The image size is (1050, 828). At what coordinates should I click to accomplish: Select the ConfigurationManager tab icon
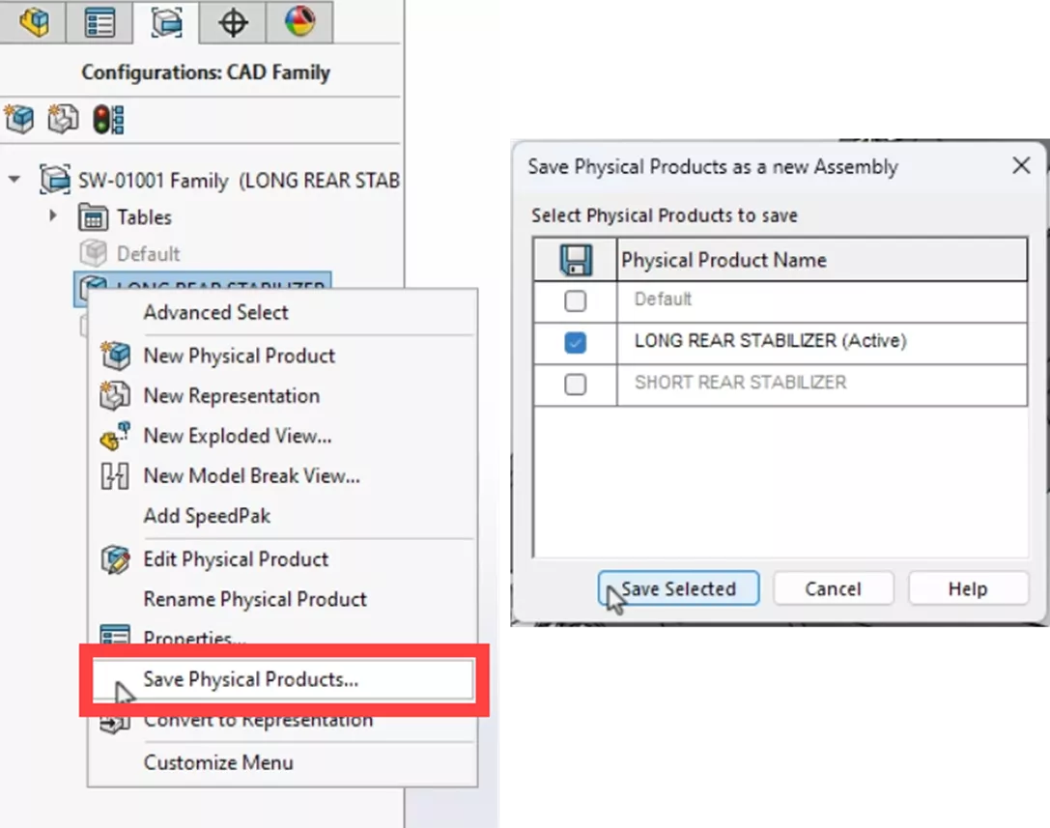click(x=165, y=21)
